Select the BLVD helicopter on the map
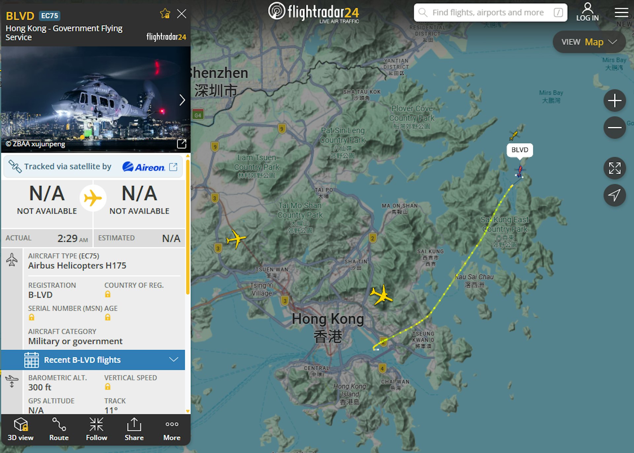 click(x=519, y=171)
